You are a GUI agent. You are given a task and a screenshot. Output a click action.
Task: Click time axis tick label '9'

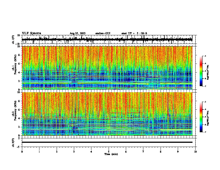[178, 152]
